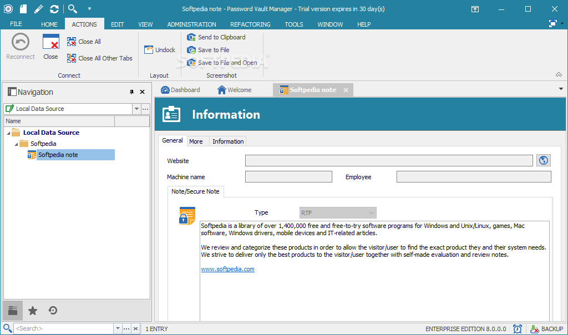
Task: Click Send to Clipboard screenshot option
Action: (x=216, y=37)
